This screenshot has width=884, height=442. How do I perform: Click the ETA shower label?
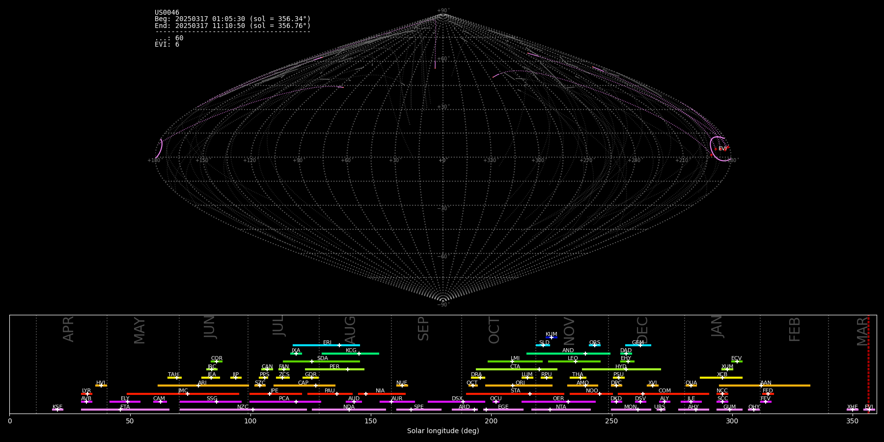click(125, 407)
